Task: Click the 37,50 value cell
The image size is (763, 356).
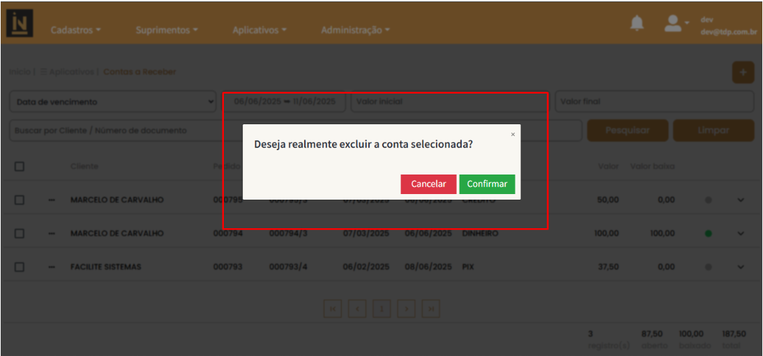Action: pyautogui.click(x=608, y=267)
